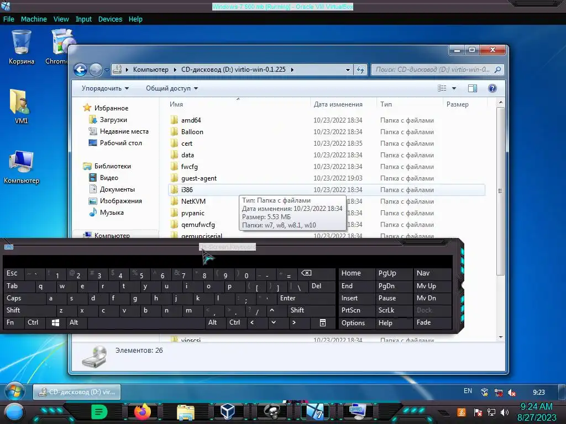566x424 pixels.
Task: Select Документы in the Libraries tree
Action: point(117,189)
